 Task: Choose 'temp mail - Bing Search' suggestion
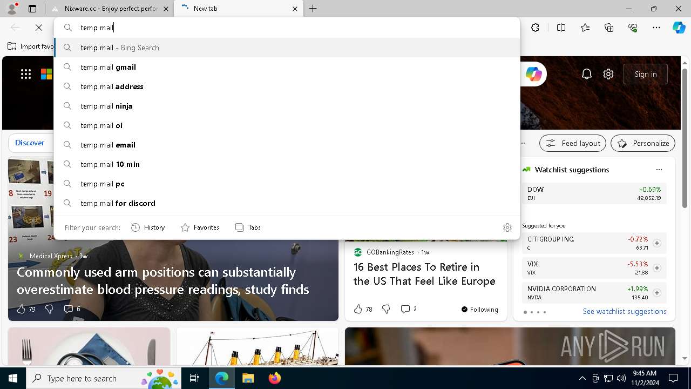point(287,48)
